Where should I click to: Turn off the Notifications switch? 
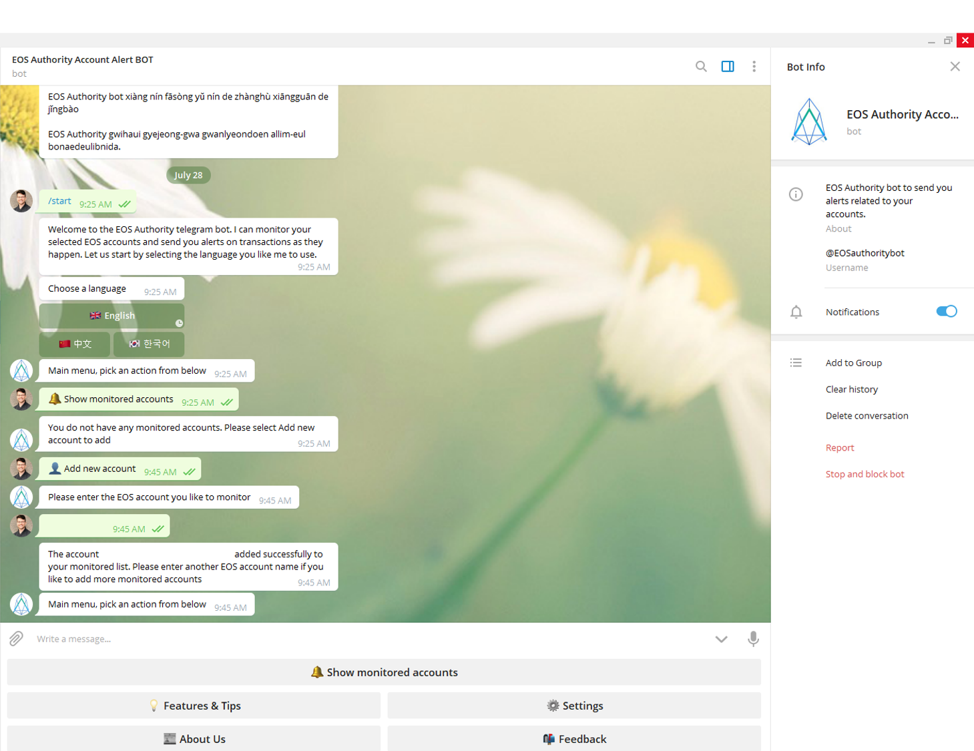click(x=947, y=311)
